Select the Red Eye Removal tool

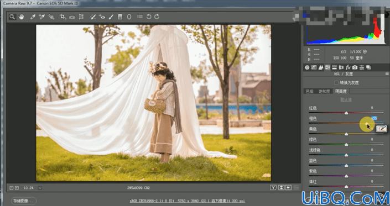click(x=102, y=17)
